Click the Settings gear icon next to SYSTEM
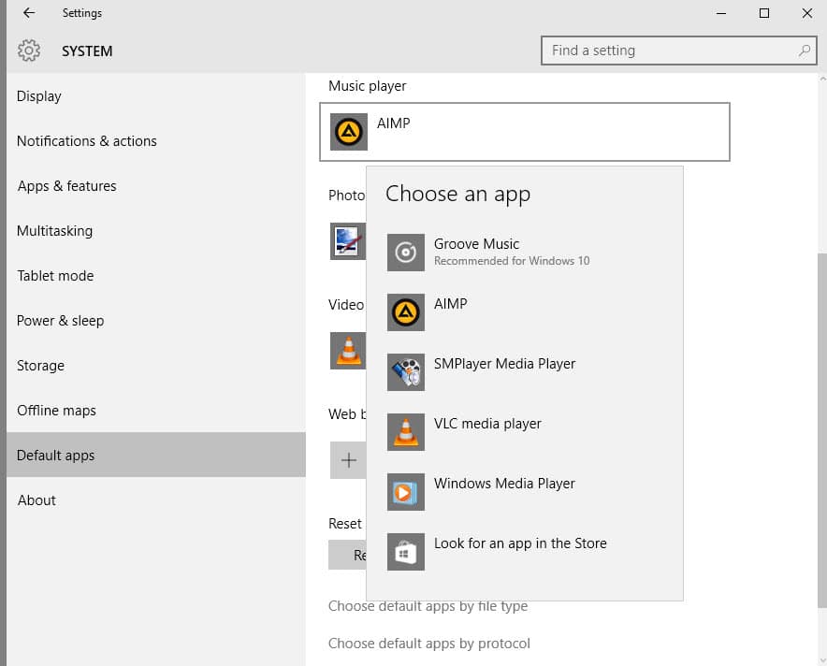The image size is (827, 666). 29,51
